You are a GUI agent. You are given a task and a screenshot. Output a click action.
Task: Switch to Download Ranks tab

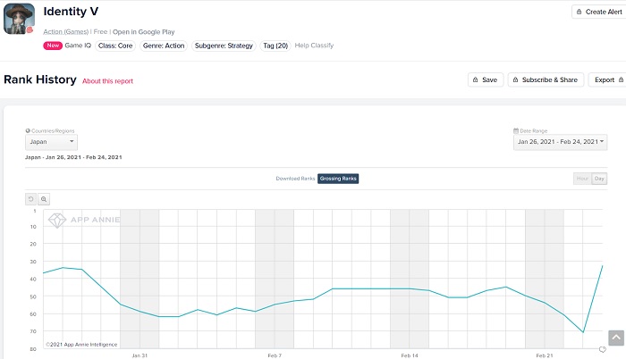tap(295, 179)
